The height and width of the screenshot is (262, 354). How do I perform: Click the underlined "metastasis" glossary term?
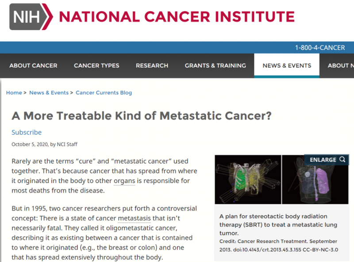(x=134, y=218)
